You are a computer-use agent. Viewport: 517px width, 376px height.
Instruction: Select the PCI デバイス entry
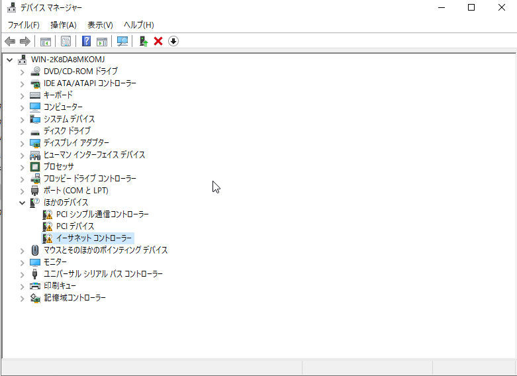[75, 226]
